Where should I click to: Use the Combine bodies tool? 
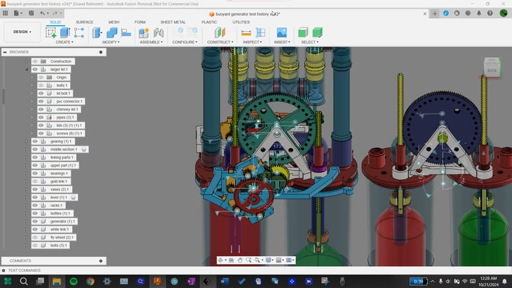pos(112,33)
